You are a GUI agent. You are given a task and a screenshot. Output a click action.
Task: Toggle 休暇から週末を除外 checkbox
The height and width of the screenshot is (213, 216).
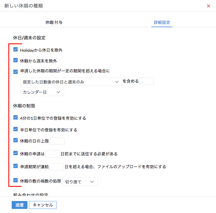[16, 60]
